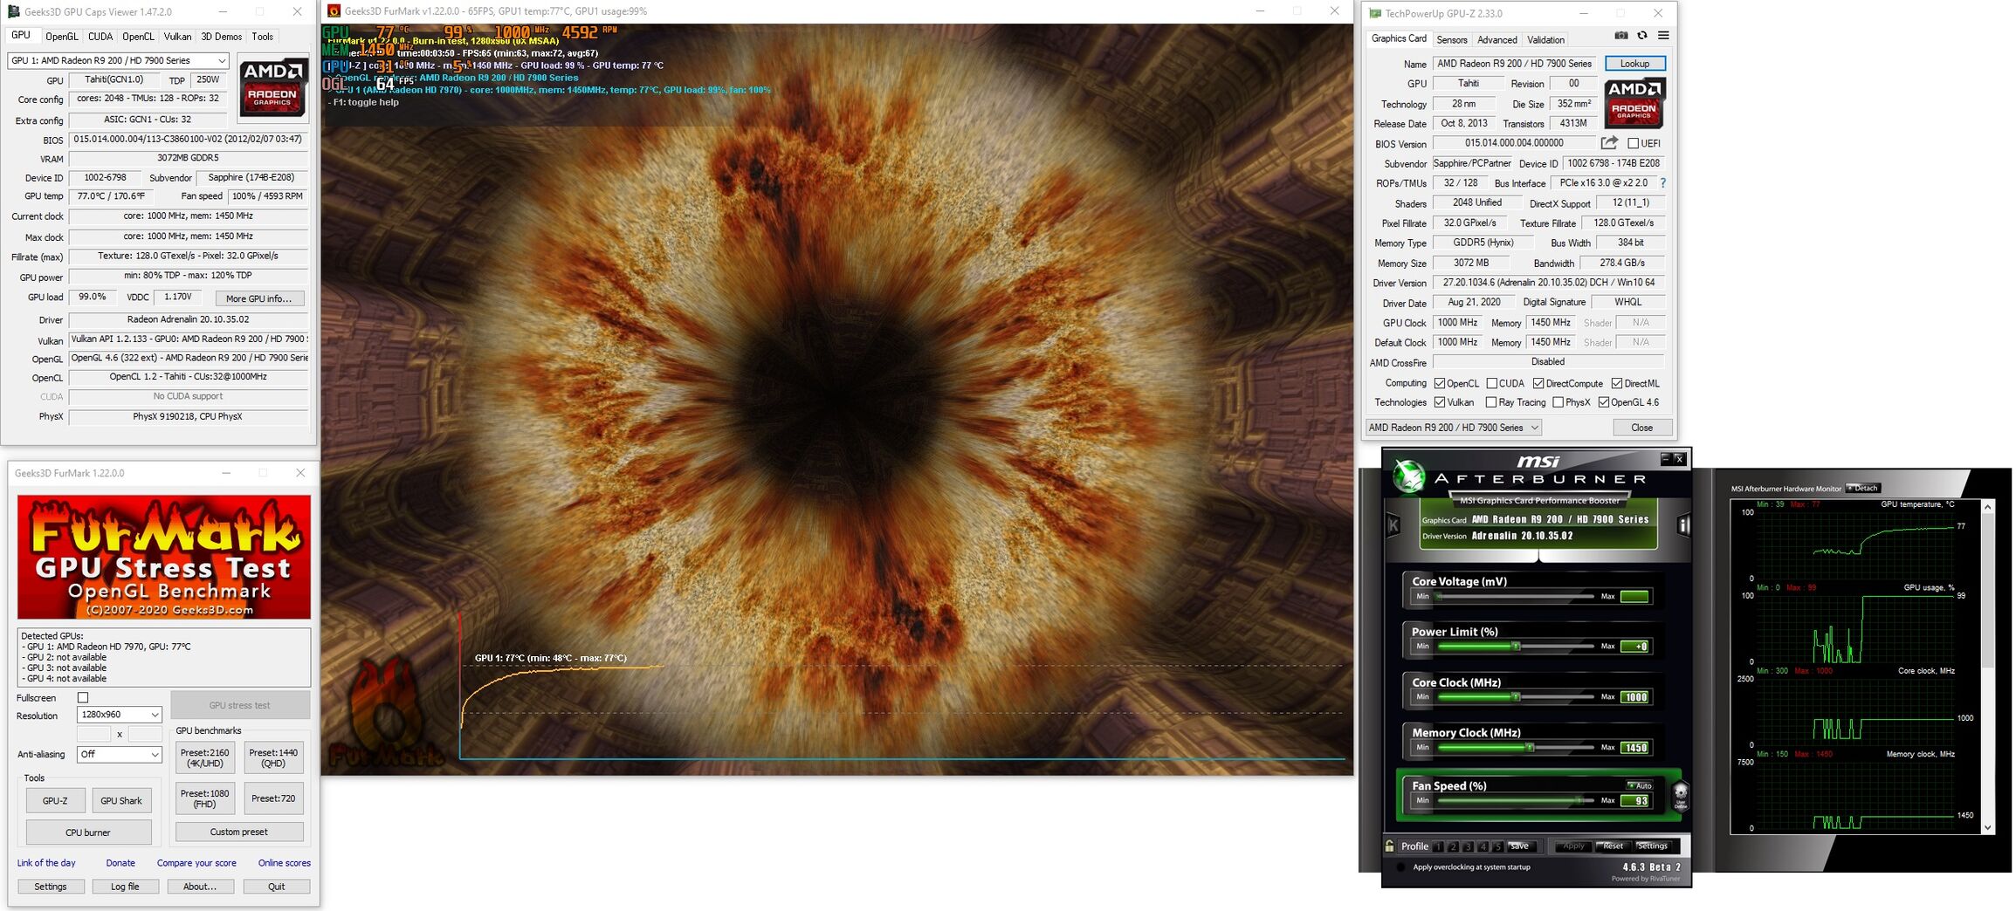Click the AMD Radeon logo in GPU-Z
Image resolution: width=2016 pixels, height=911 pixels.
tap(1634, 103)
